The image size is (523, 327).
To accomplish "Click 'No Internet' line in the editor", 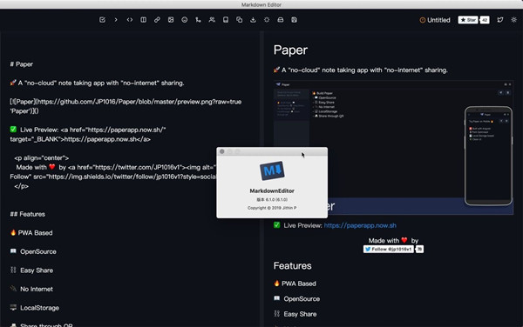I will pos(31,289).
